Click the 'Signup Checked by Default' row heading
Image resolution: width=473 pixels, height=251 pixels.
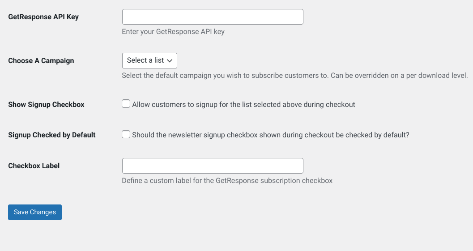coord(52,135)
